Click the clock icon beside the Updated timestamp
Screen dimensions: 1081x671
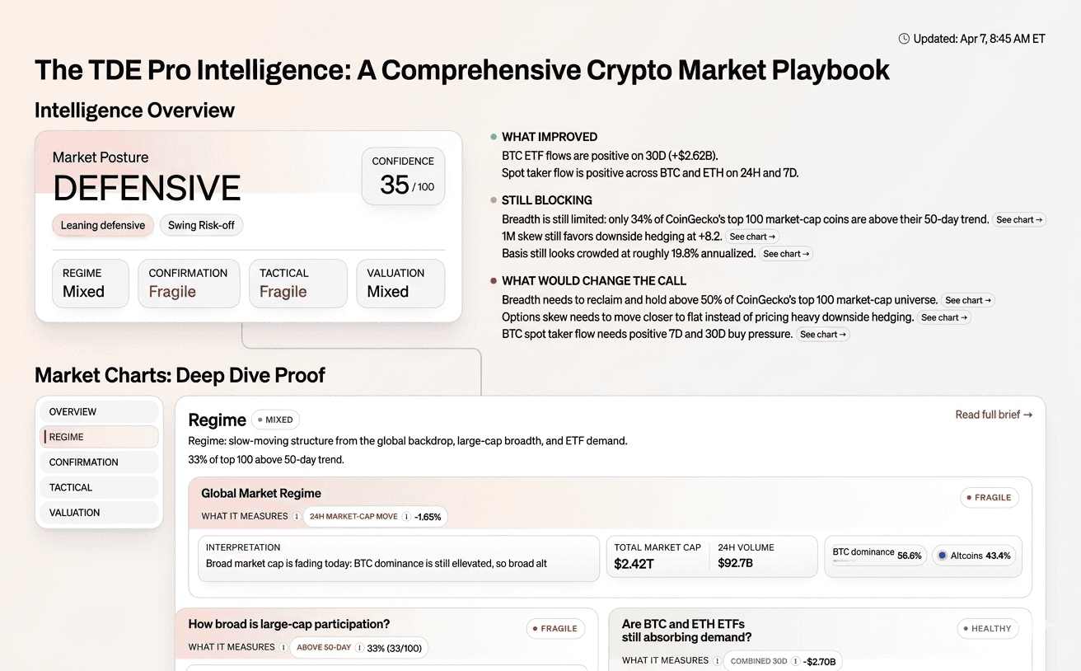coord(904,39)
